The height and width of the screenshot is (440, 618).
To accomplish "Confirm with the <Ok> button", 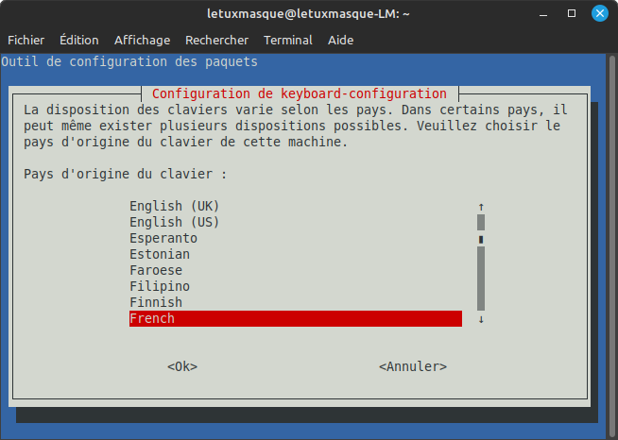I will [182, 366].
